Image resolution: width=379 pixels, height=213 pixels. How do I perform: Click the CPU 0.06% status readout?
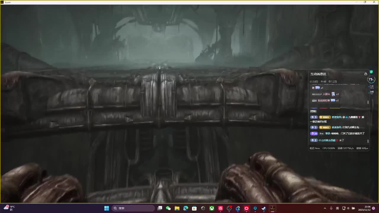329,148
